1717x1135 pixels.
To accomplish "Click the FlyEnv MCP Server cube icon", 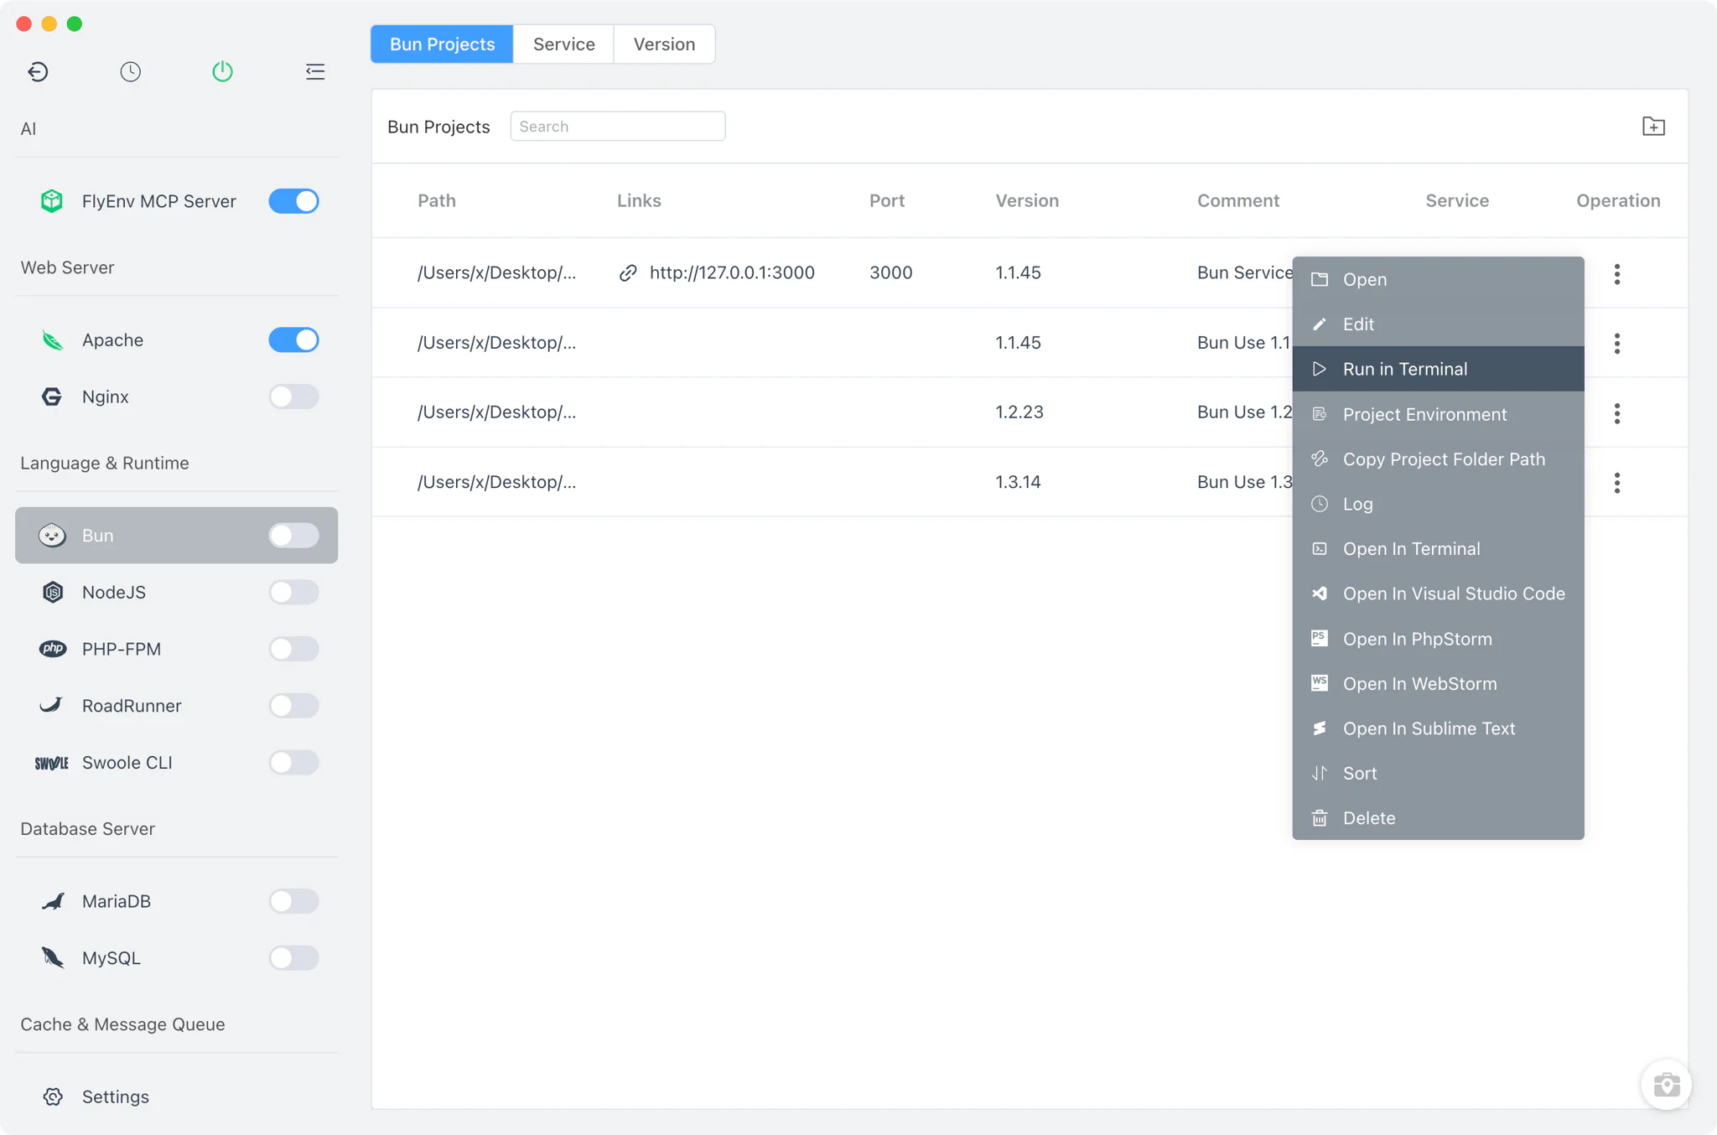I will [x=52, y=201].
